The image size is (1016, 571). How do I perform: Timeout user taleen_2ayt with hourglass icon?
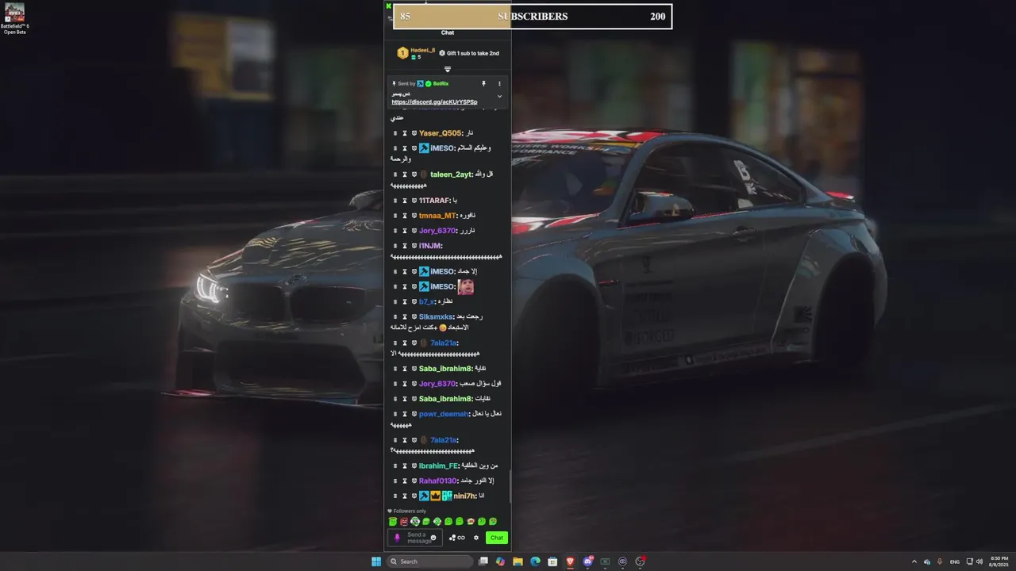pyautogui.click(x=405, y=174)
